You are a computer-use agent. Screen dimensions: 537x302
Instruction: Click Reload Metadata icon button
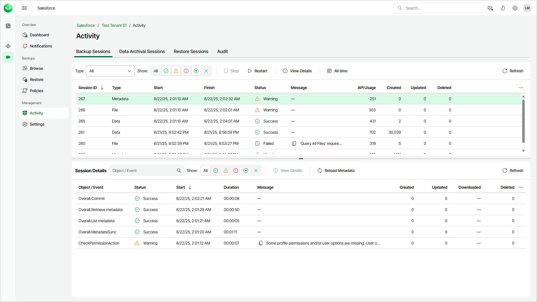click(x=320, y=171)
